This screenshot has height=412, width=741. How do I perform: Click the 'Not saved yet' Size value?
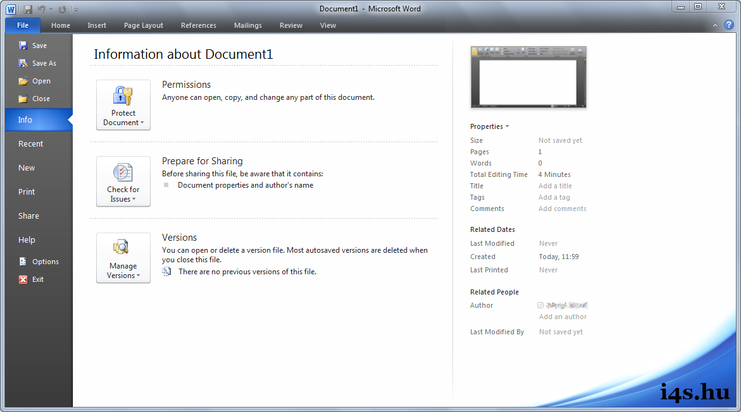coord(560,141)
